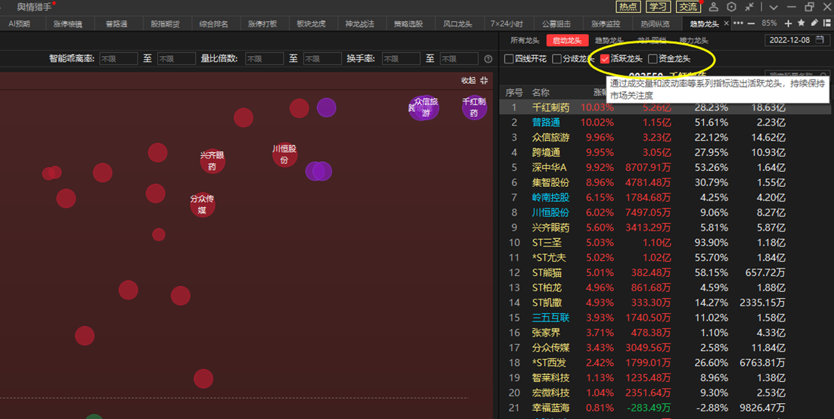Click the pencil edit icon
This screenshot has width=834, height=419.
coord(814,23)
